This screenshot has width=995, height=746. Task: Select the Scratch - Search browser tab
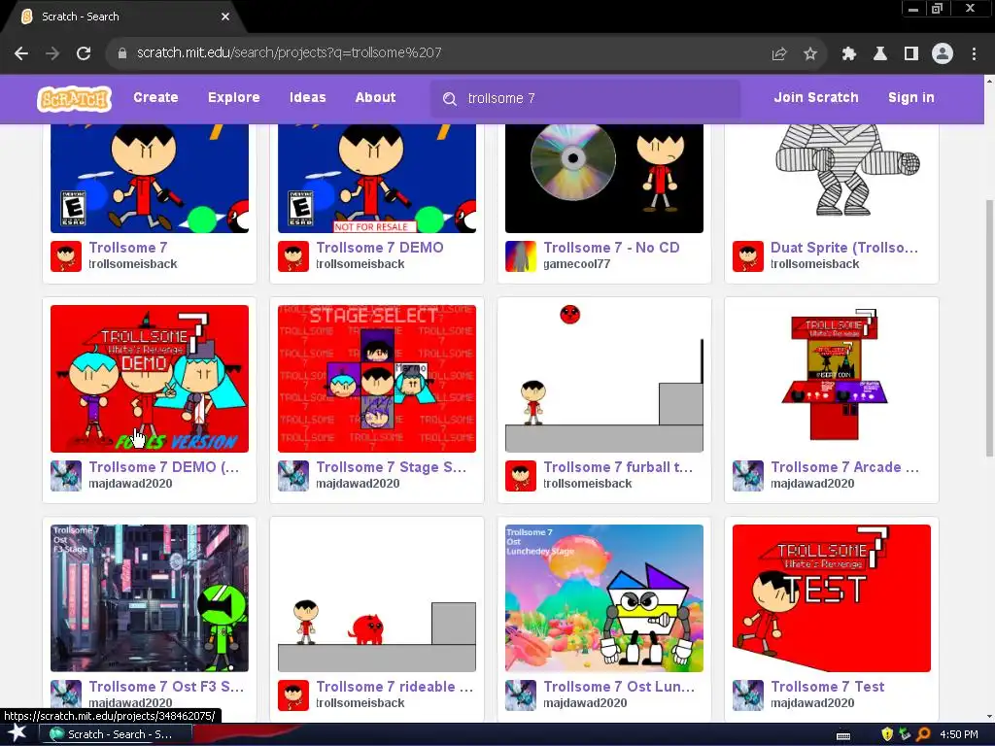coord(123,17)
